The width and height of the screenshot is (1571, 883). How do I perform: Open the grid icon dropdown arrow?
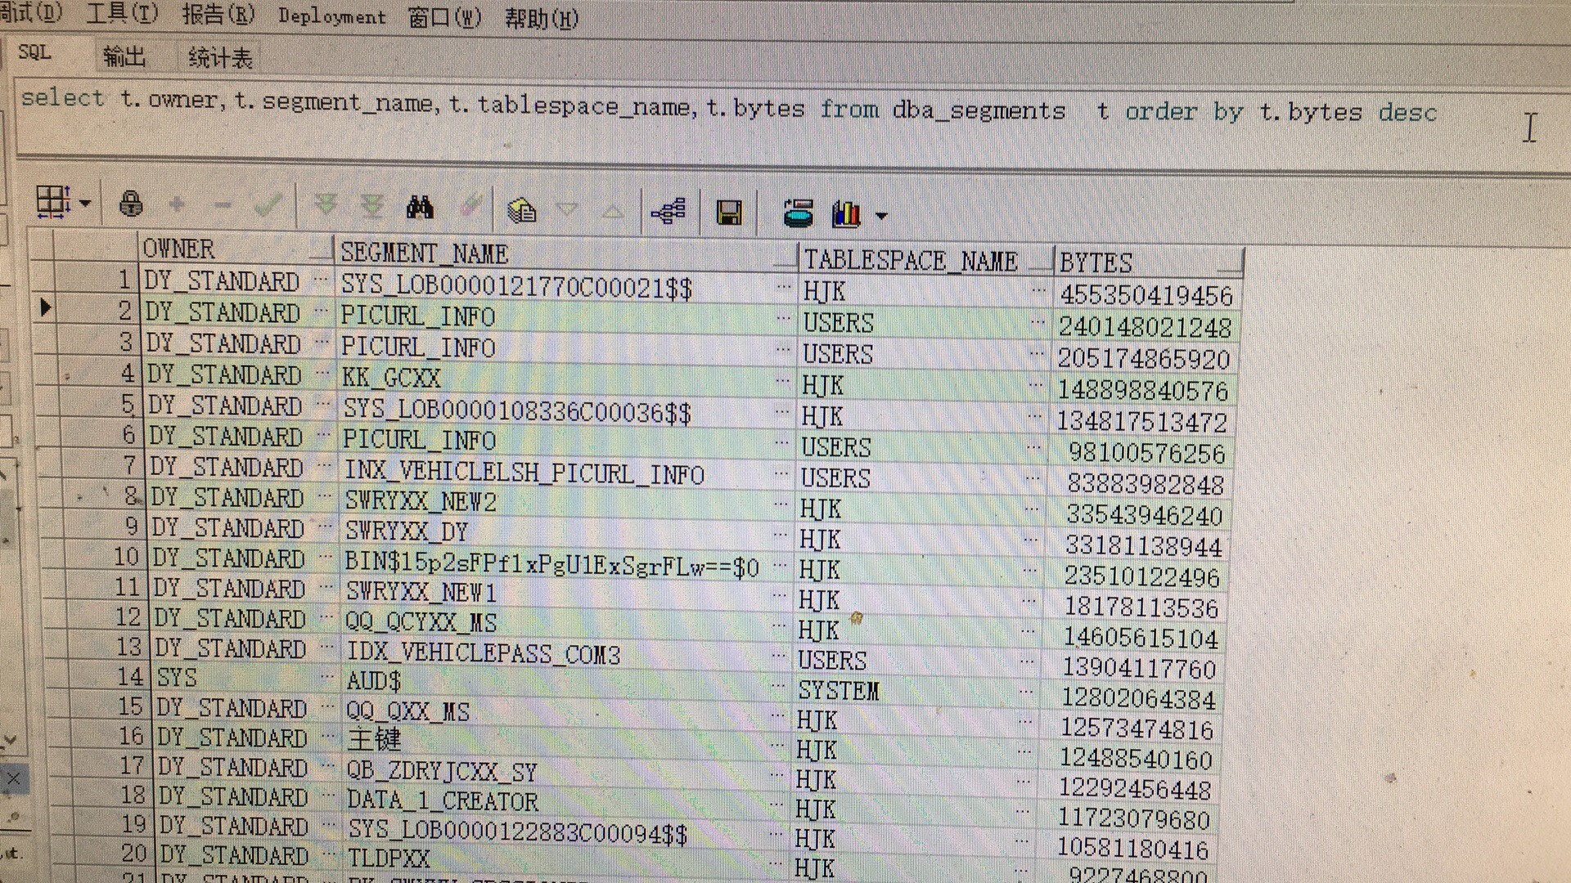click(x=85, y=203)
